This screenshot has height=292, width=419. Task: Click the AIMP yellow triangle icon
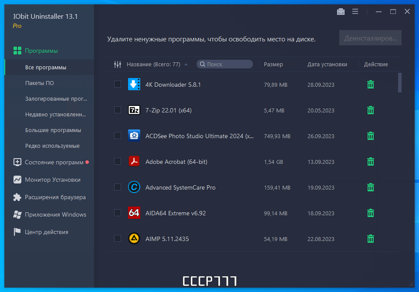134,238
